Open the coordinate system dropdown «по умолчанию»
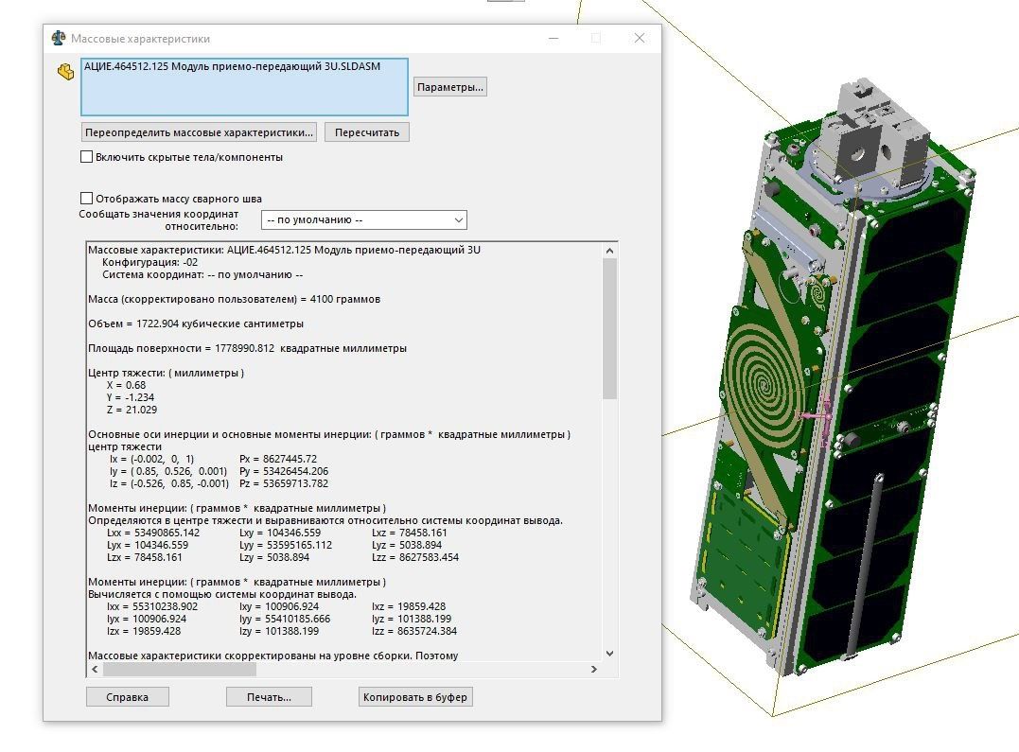 364,220
